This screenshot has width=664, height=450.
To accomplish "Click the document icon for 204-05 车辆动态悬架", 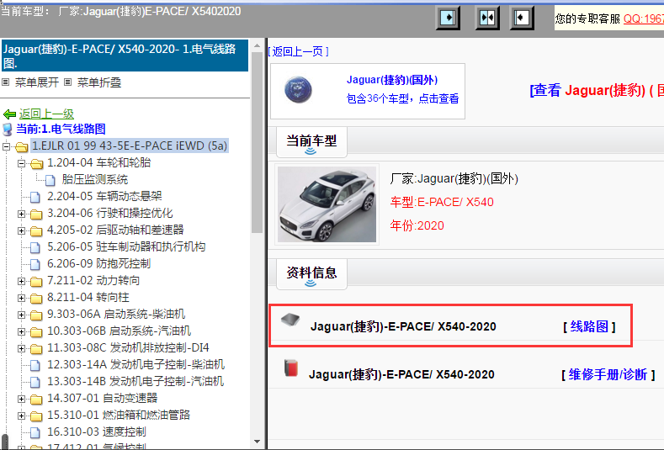I will [x=35, y=198].
